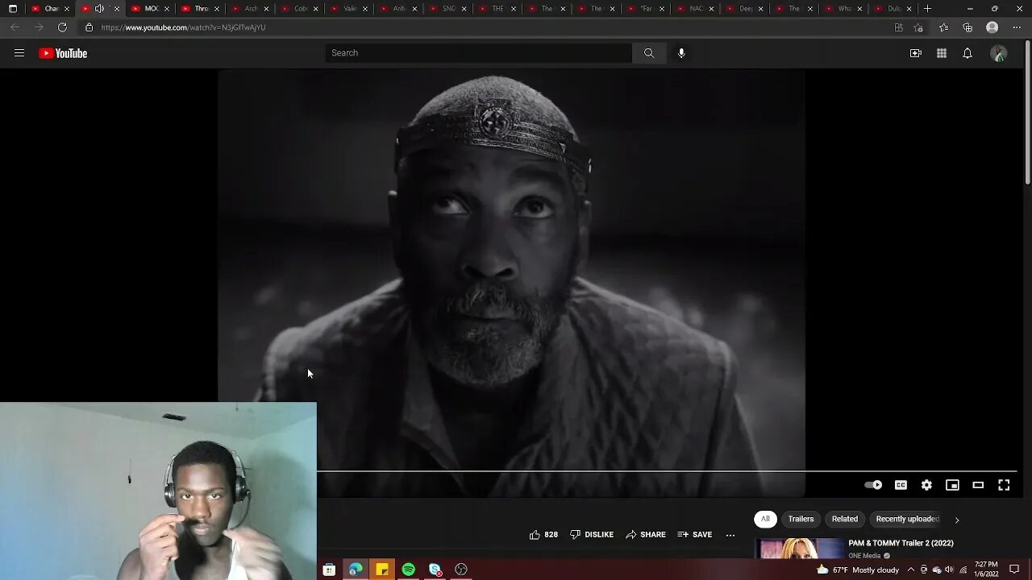Open browser Favorites star icon
This screenshot has height=580, width=1032.
tap(943, 27)
